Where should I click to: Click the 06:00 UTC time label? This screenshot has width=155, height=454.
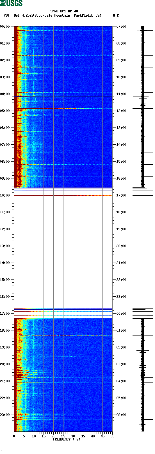[121, 415]
